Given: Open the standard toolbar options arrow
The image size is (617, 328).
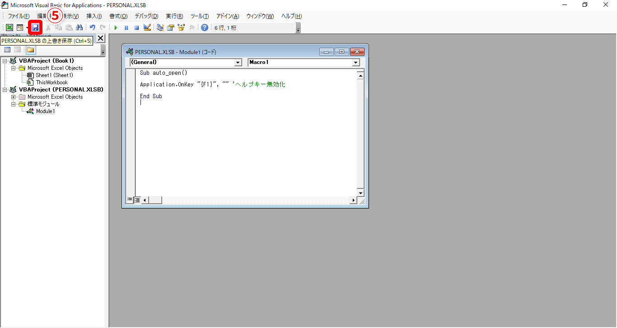Looking at the screenshot, I should pos(298,28).
